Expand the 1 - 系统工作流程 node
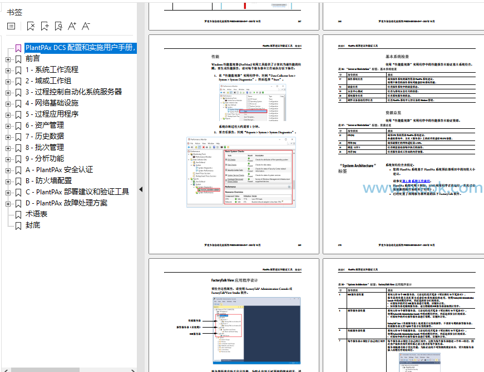This screenshot has height=372, width=484. coord(8,71)
